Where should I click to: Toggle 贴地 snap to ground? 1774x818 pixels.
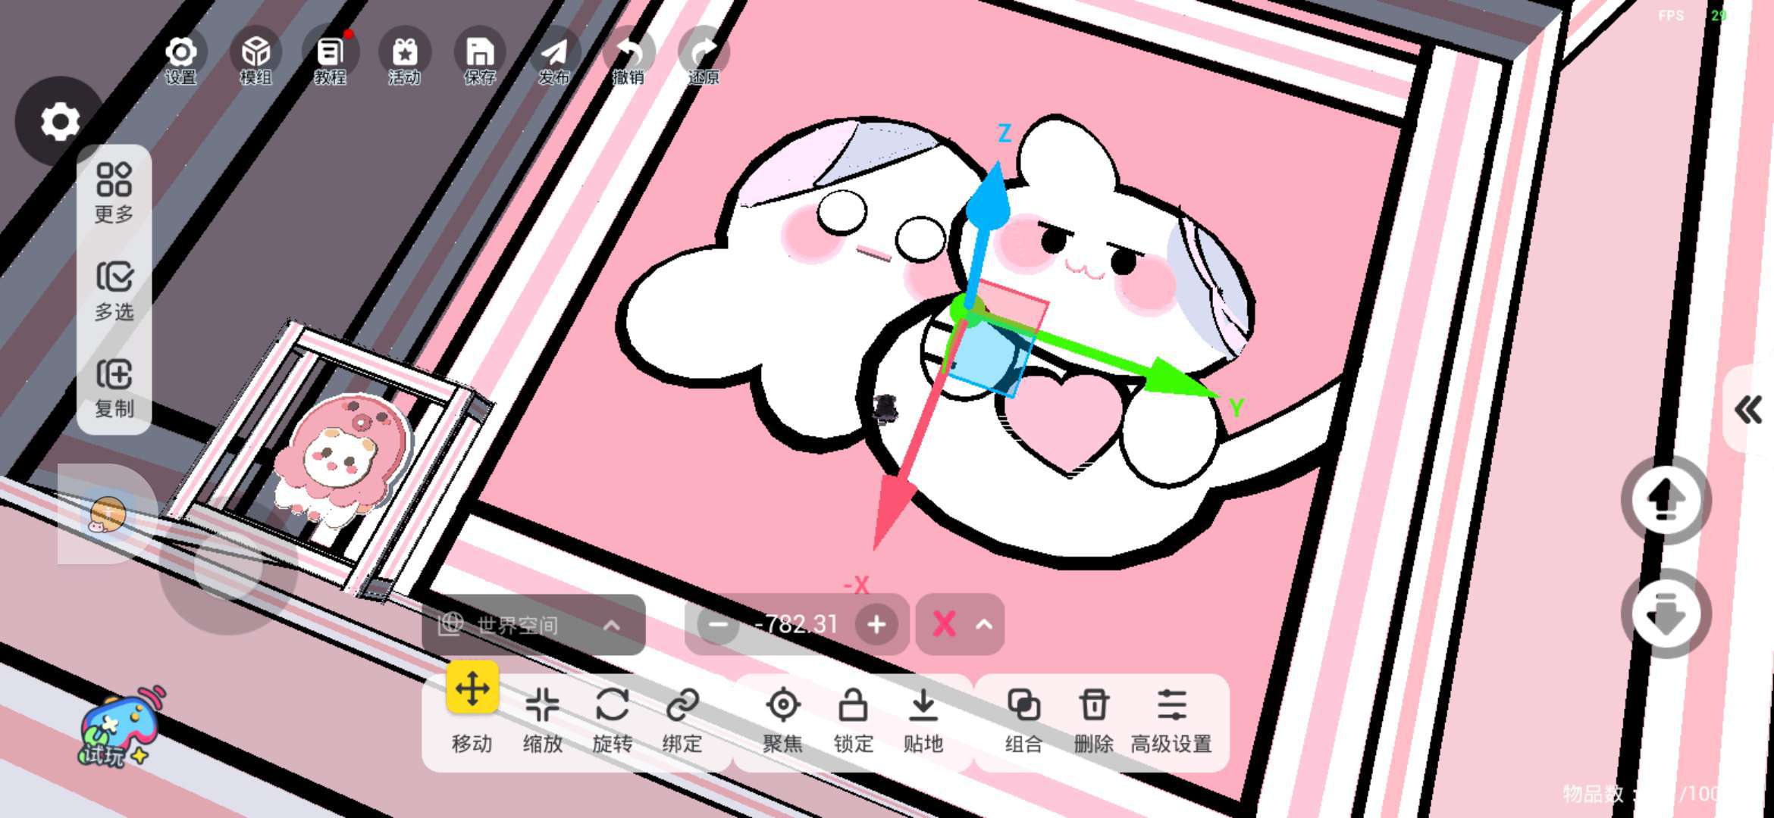pyautogui.click(x=923, y=706)
